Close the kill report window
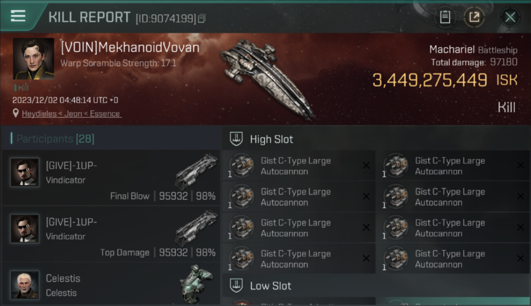531x306 pixels. [x=510, y=17]
